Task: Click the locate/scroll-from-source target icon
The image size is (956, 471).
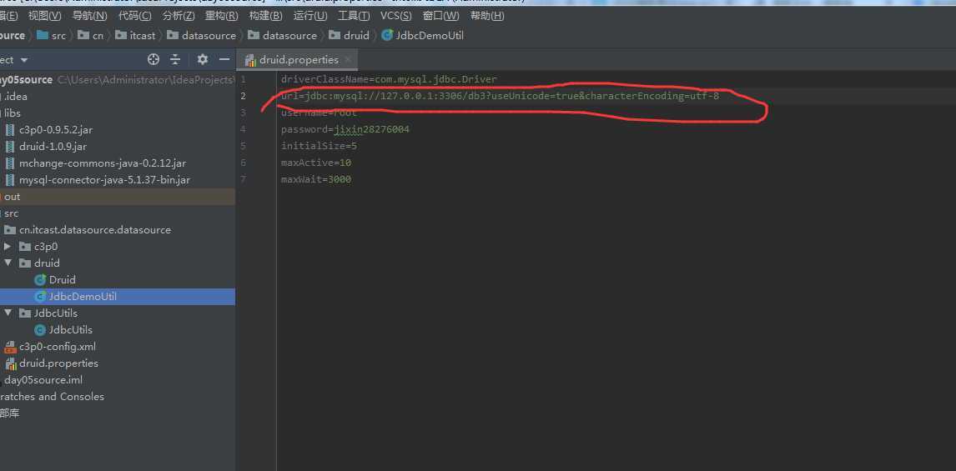Action: point(153,59)
